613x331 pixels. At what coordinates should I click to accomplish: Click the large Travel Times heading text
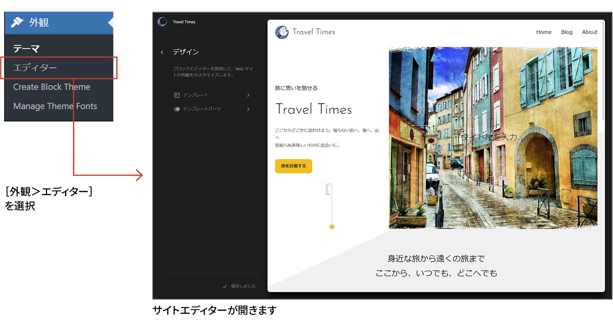[313, 109]
